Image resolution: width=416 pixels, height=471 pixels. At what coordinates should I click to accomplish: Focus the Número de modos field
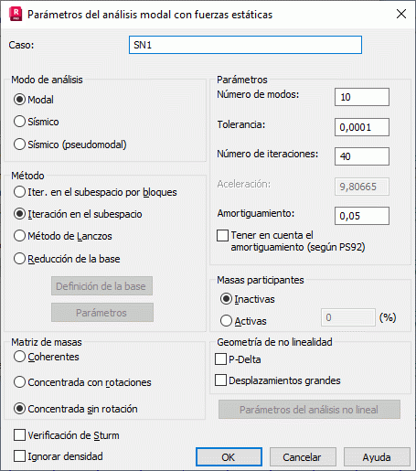pos(362,97)
